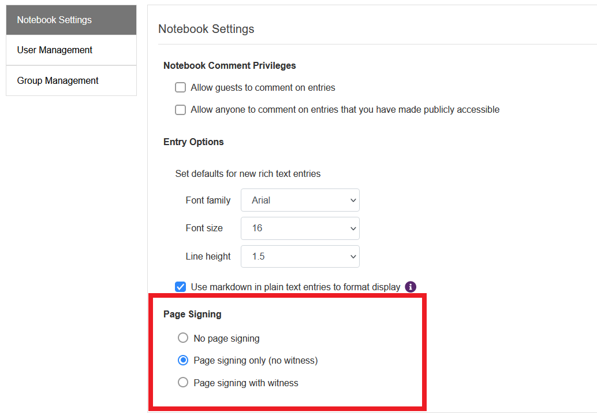Click the Entry Options section heading
Viewport: 597px width, 418px height.
[x=193, y=142]
